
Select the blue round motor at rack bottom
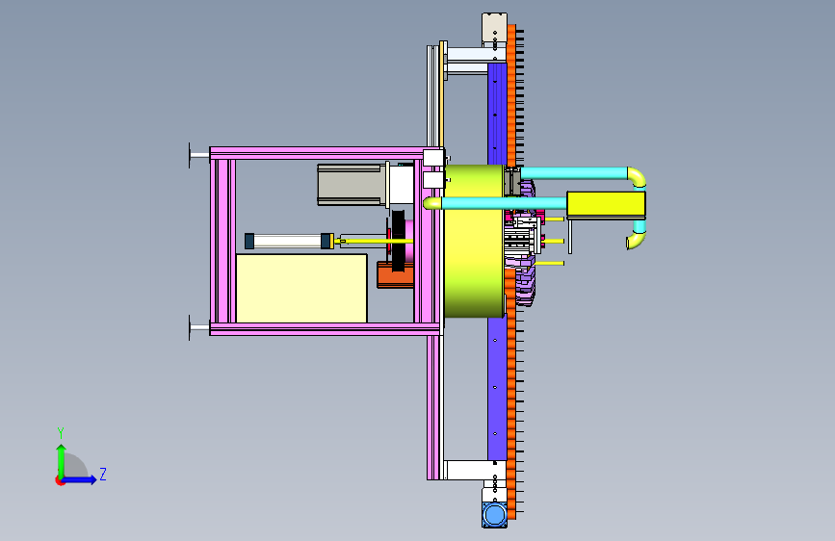click(495, 515)
